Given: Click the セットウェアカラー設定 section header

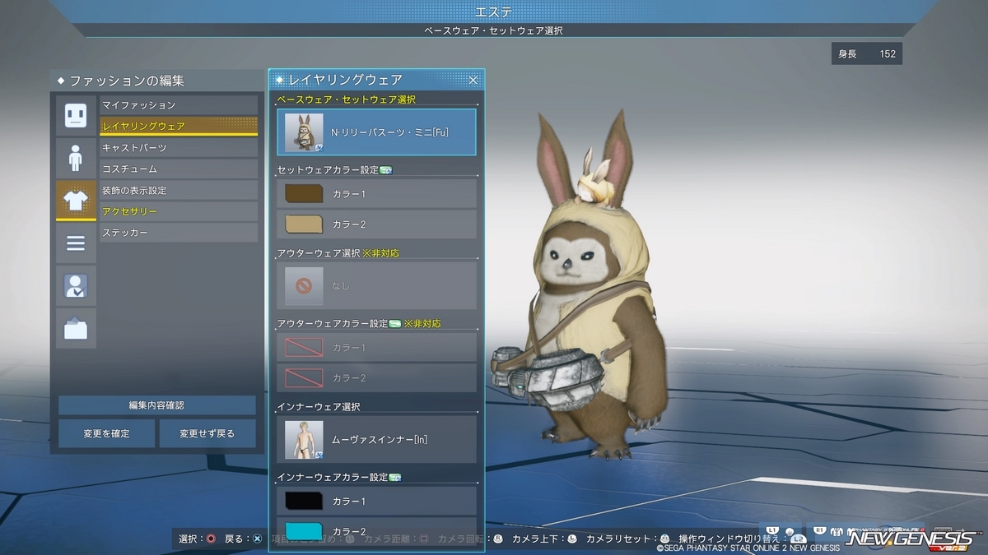Looking at the screenshot, I should tap(328, 170).
